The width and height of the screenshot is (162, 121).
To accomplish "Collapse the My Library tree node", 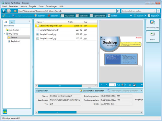I will pos(5,34).
